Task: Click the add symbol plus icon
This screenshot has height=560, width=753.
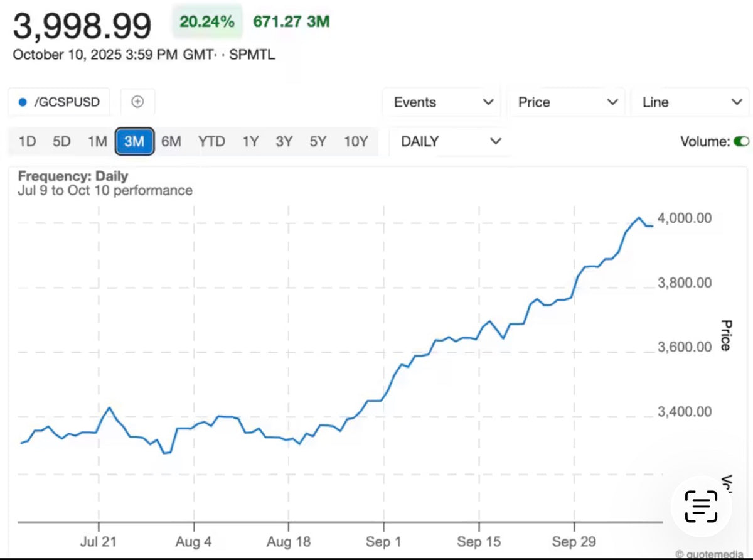Action: (x=137, y=102)
